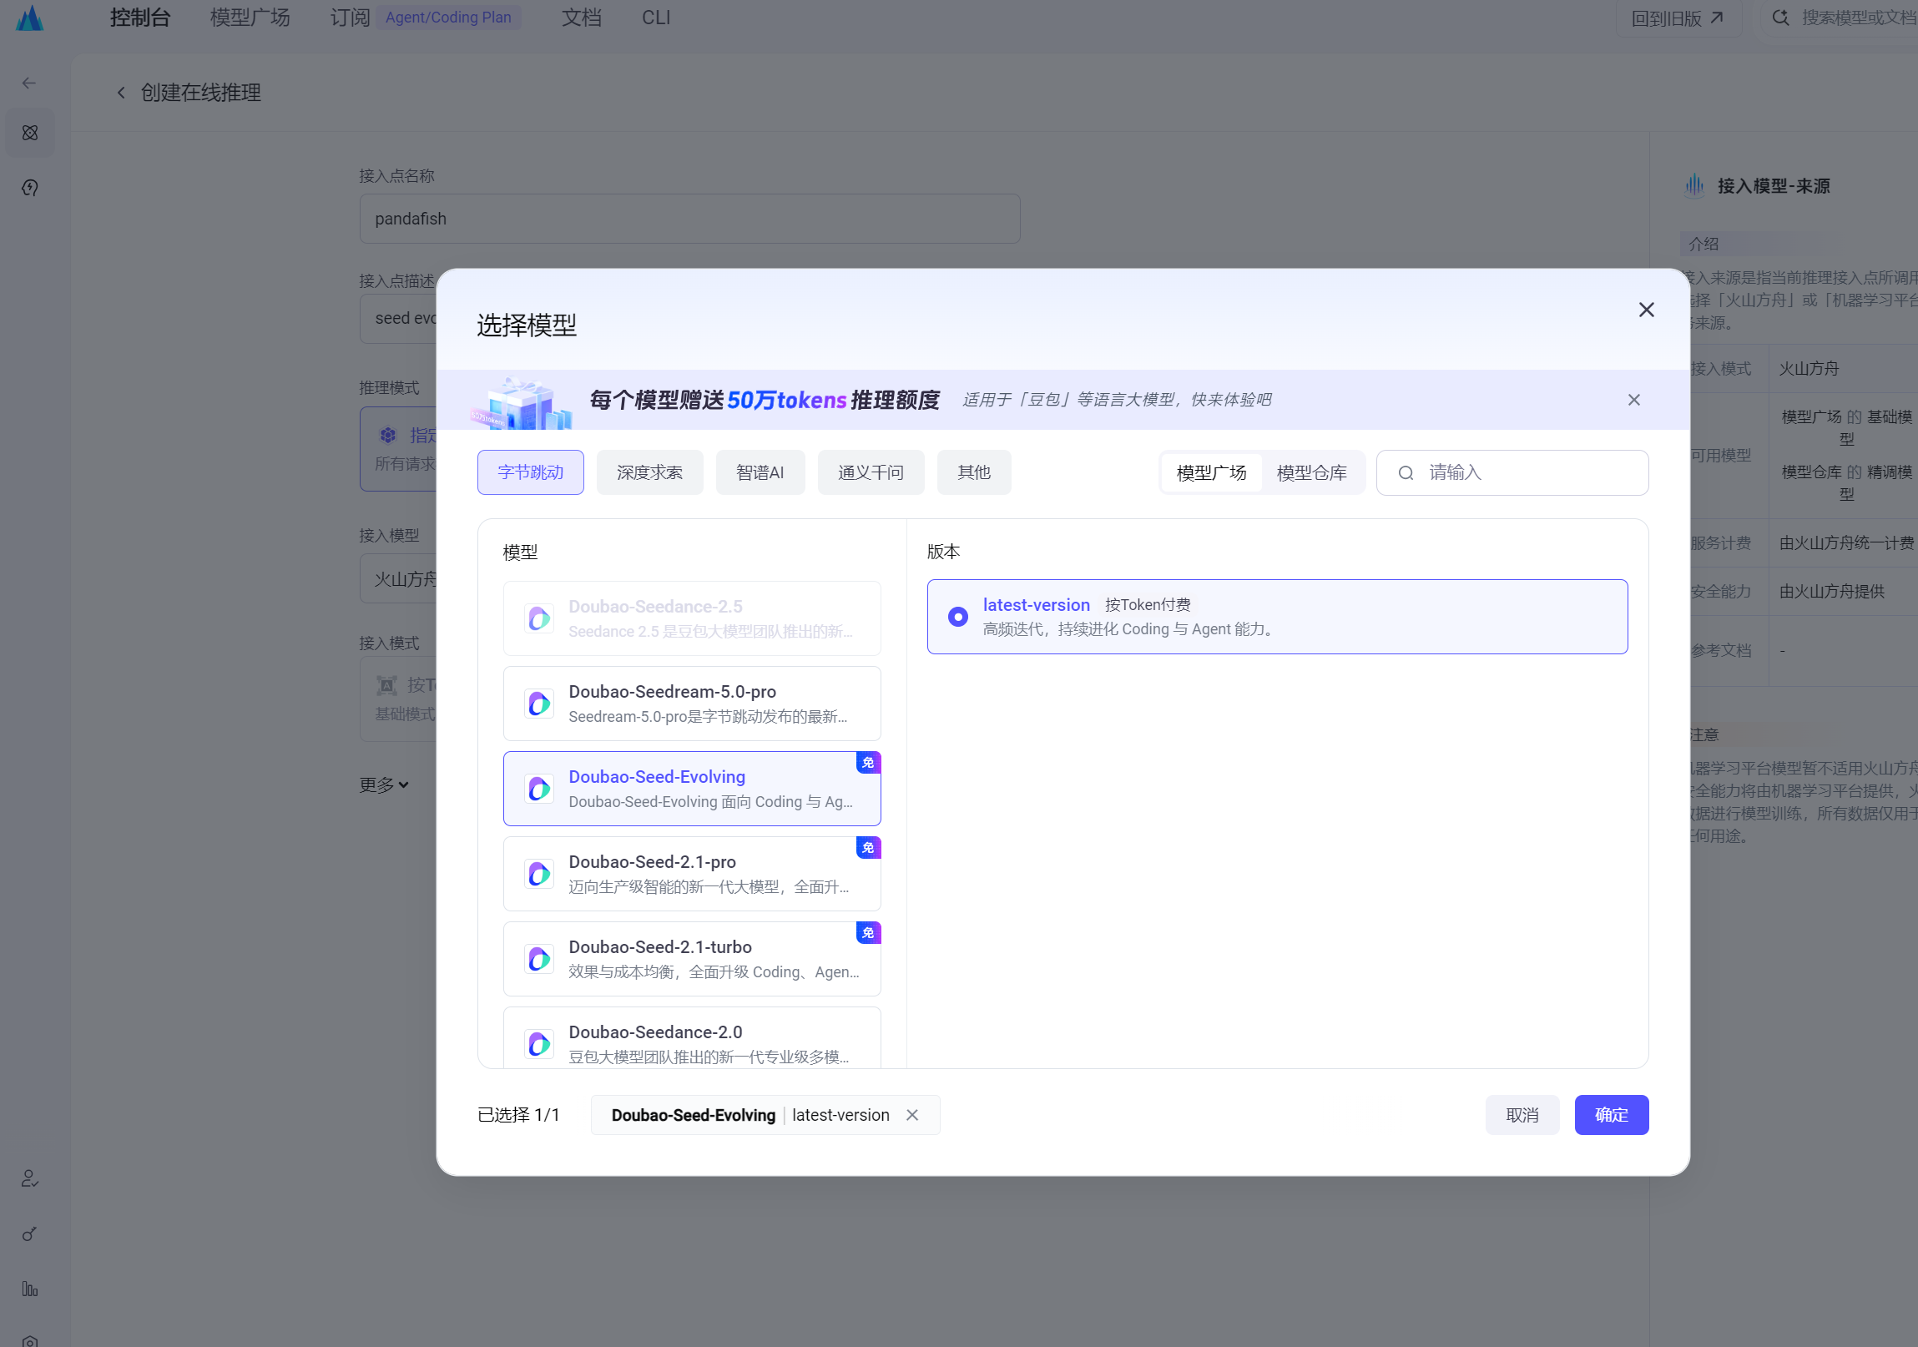Click 由火山方舟统一计费 in side panel
This screenshot has height=1347, width=1918.
1846,542
